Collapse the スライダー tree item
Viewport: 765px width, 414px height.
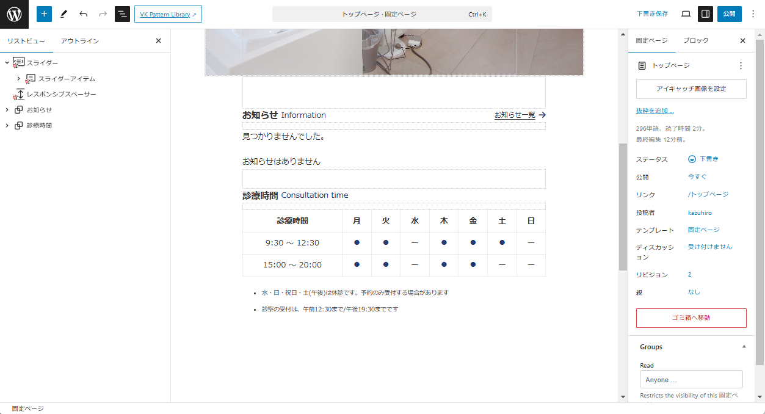(7, 63)
